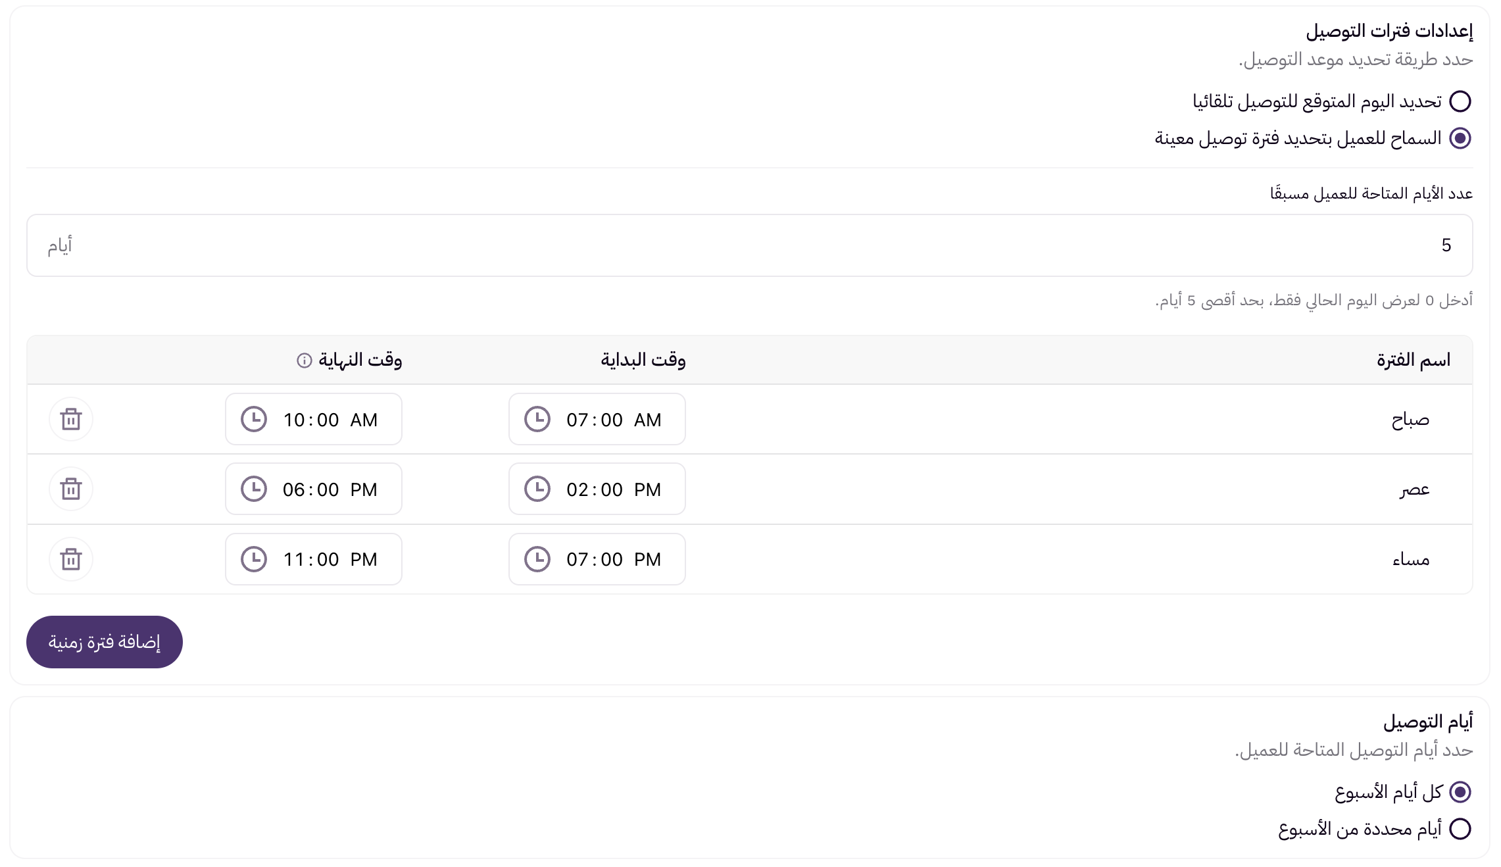Open clock picker for 10:00 AM end
The image size is (1501, 867).
click(254, 419)
